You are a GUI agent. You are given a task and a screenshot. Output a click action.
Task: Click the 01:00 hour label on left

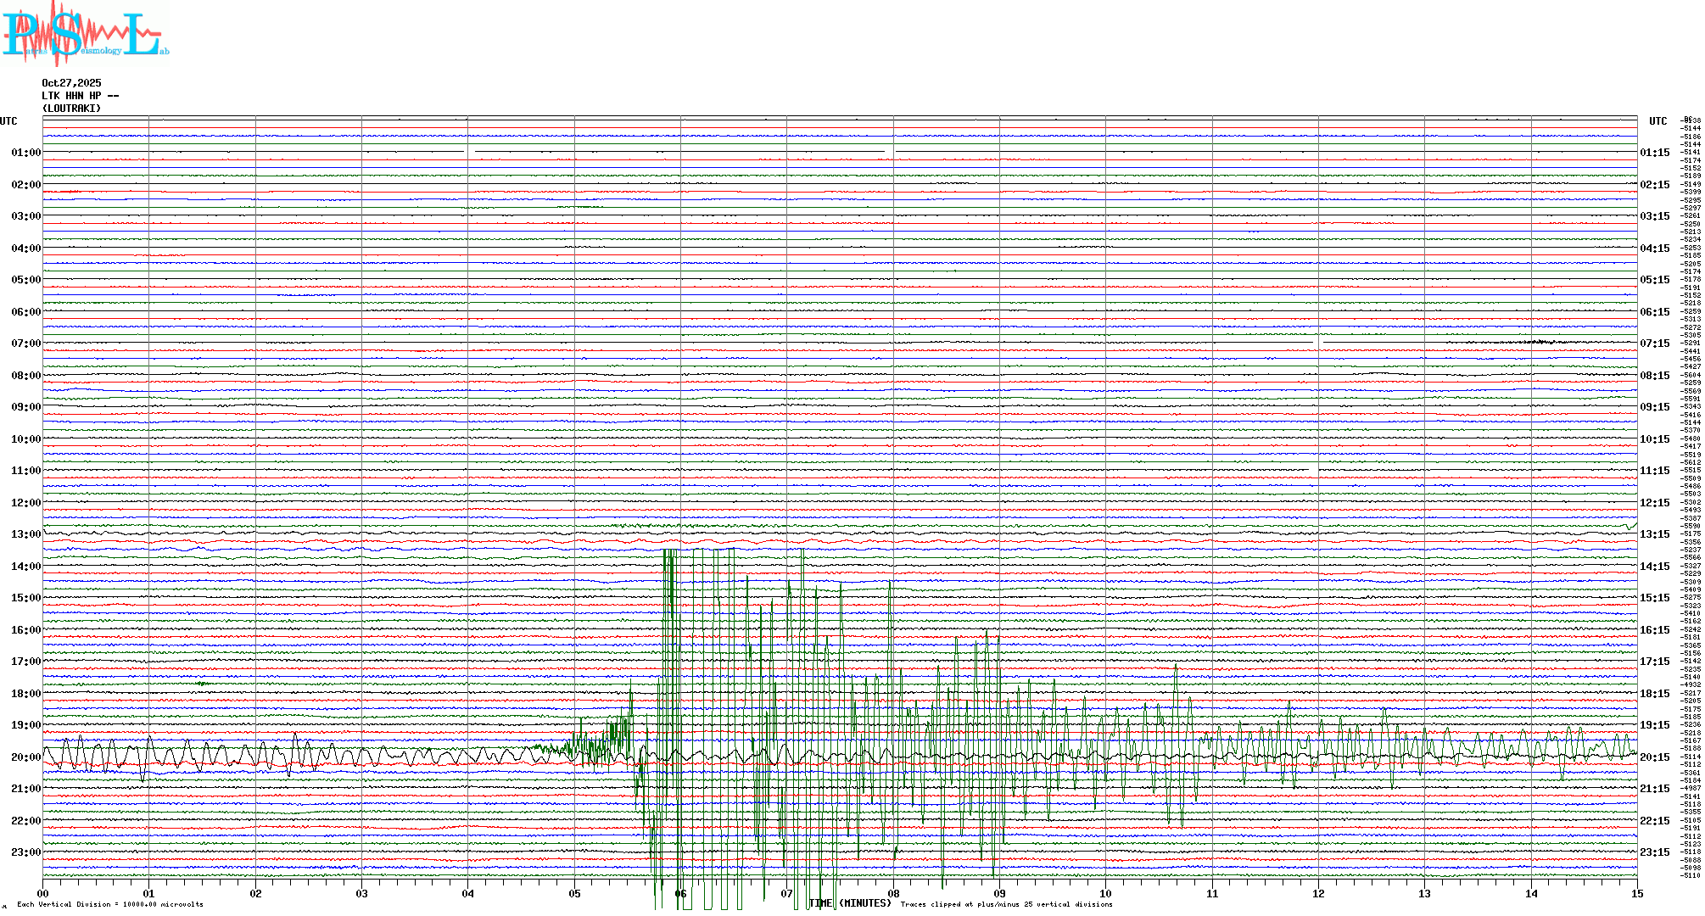click(x=25, y=153)
